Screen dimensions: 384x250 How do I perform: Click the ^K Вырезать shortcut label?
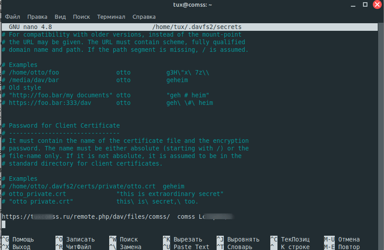(182, 239)
